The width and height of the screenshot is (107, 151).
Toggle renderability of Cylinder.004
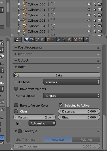100,26
